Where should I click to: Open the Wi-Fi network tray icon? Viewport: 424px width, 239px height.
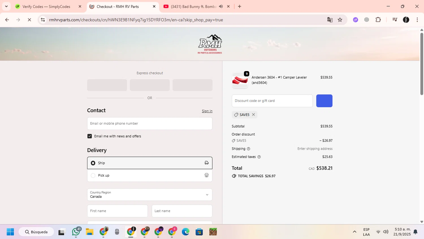378,232
